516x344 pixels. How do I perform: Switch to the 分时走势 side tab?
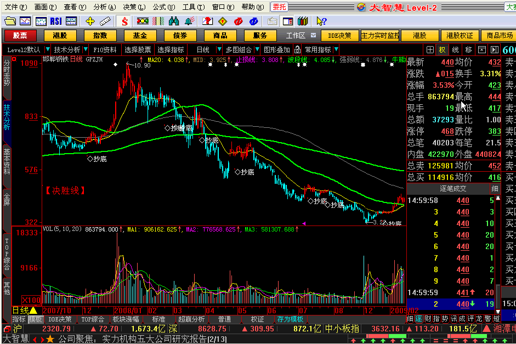[7, 72]
